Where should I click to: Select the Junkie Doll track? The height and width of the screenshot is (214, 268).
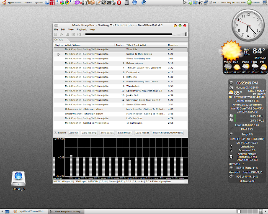coord(121,95)
